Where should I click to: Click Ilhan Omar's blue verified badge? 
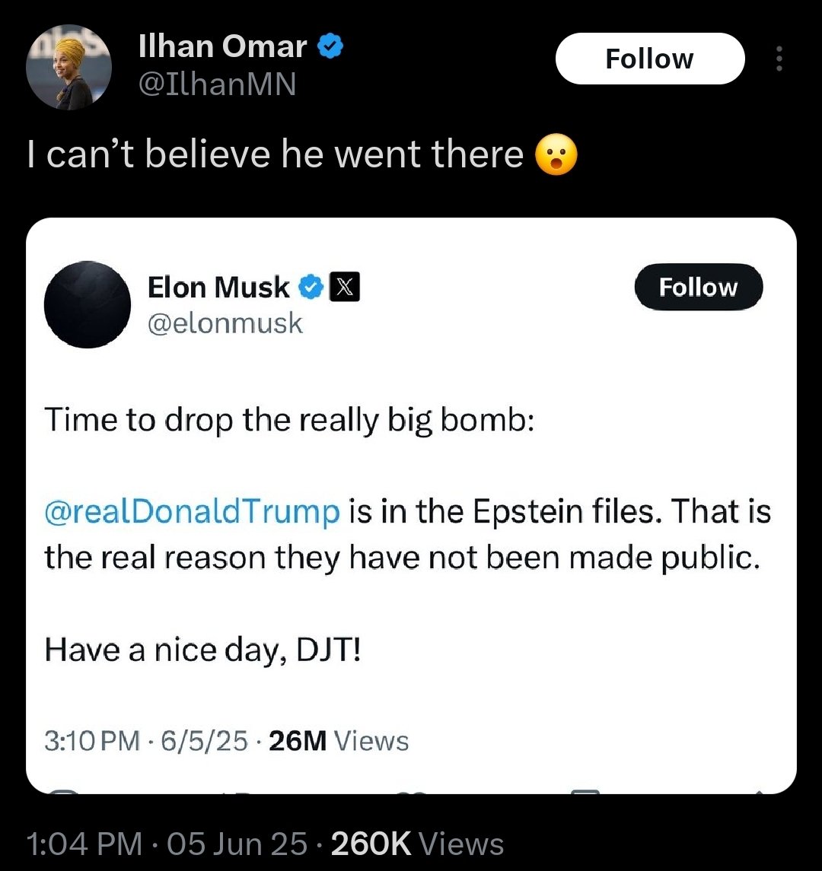[330, 48]
